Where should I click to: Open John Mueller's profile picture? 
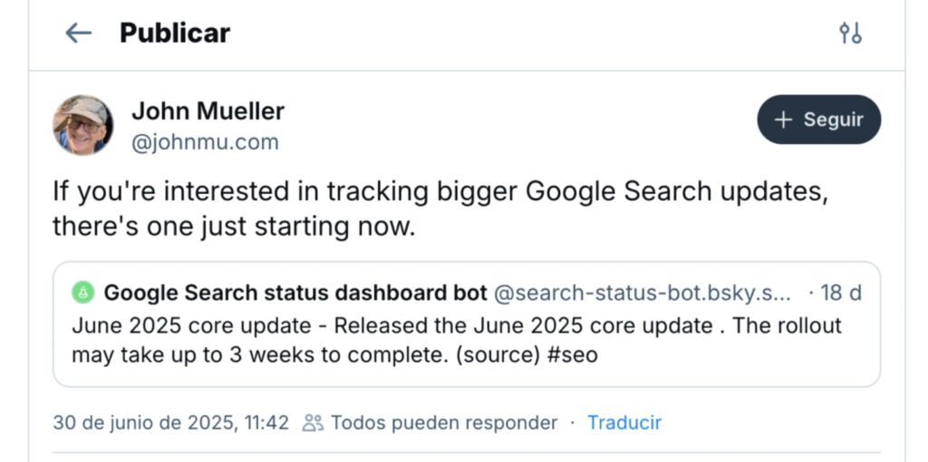[x=82, y=125]
